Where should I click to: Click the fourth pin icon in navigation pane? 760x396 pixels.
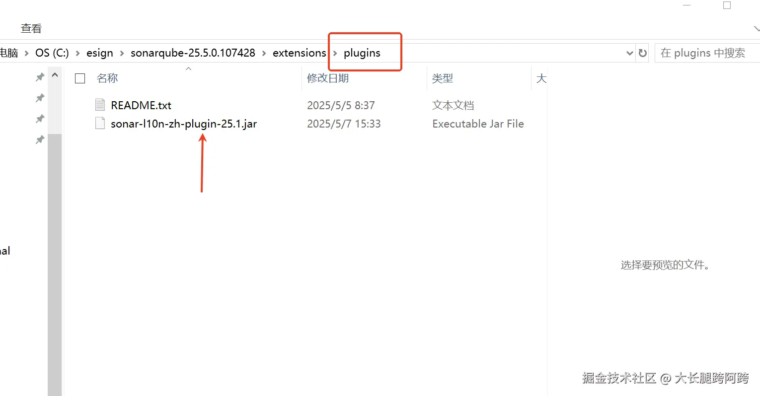[40, 140]
